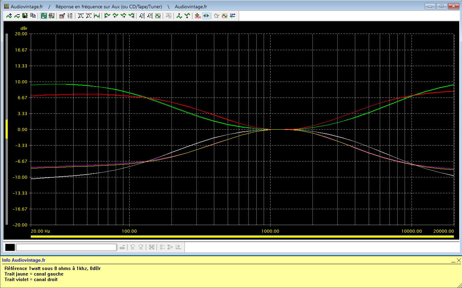This screenshot has width=462, height=288.
Task: Click the remove curve icon with minus sign
Action: click(17, 16)
